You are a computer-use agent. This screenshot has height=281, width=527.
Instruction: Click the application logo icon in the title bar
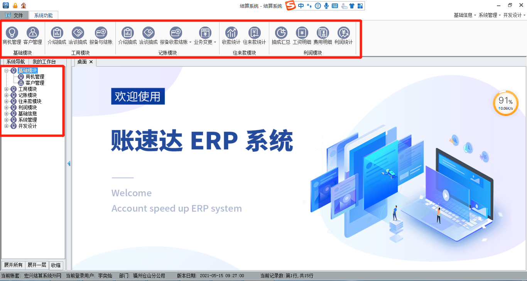point(6,5)
